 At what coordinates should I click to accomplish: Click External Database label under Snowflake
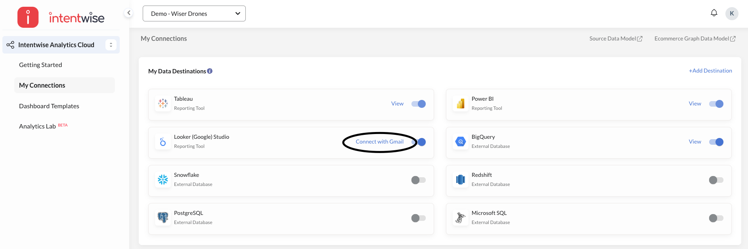[x=193, y=184]
